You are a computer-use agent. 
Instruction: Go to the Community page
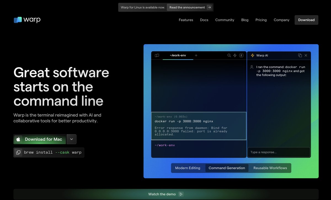225,20
